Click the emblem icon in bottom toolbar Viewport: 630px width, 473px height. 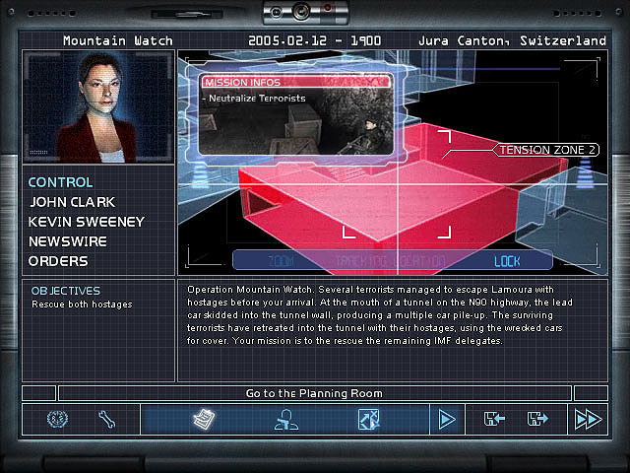[x=57, y=419]
